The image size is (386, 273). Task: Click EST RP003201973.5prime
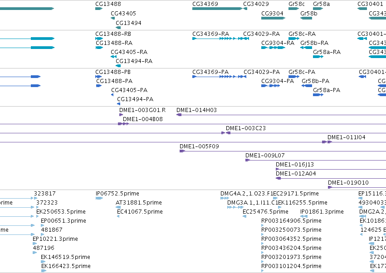(292, 257)
